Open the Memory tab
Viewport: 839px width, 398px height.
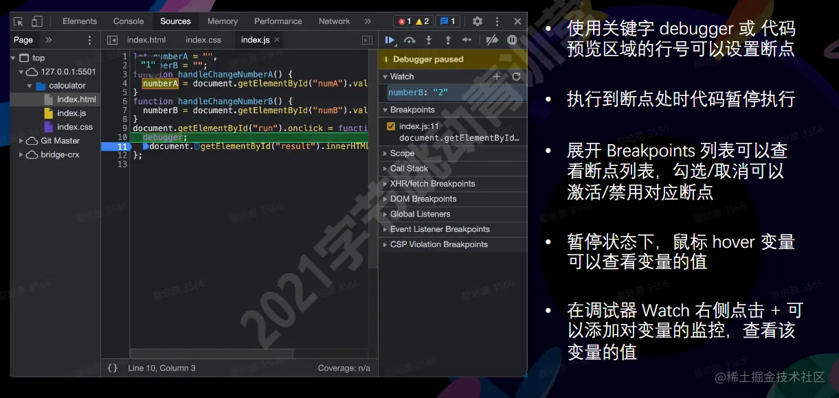click(x=223, y=21)
